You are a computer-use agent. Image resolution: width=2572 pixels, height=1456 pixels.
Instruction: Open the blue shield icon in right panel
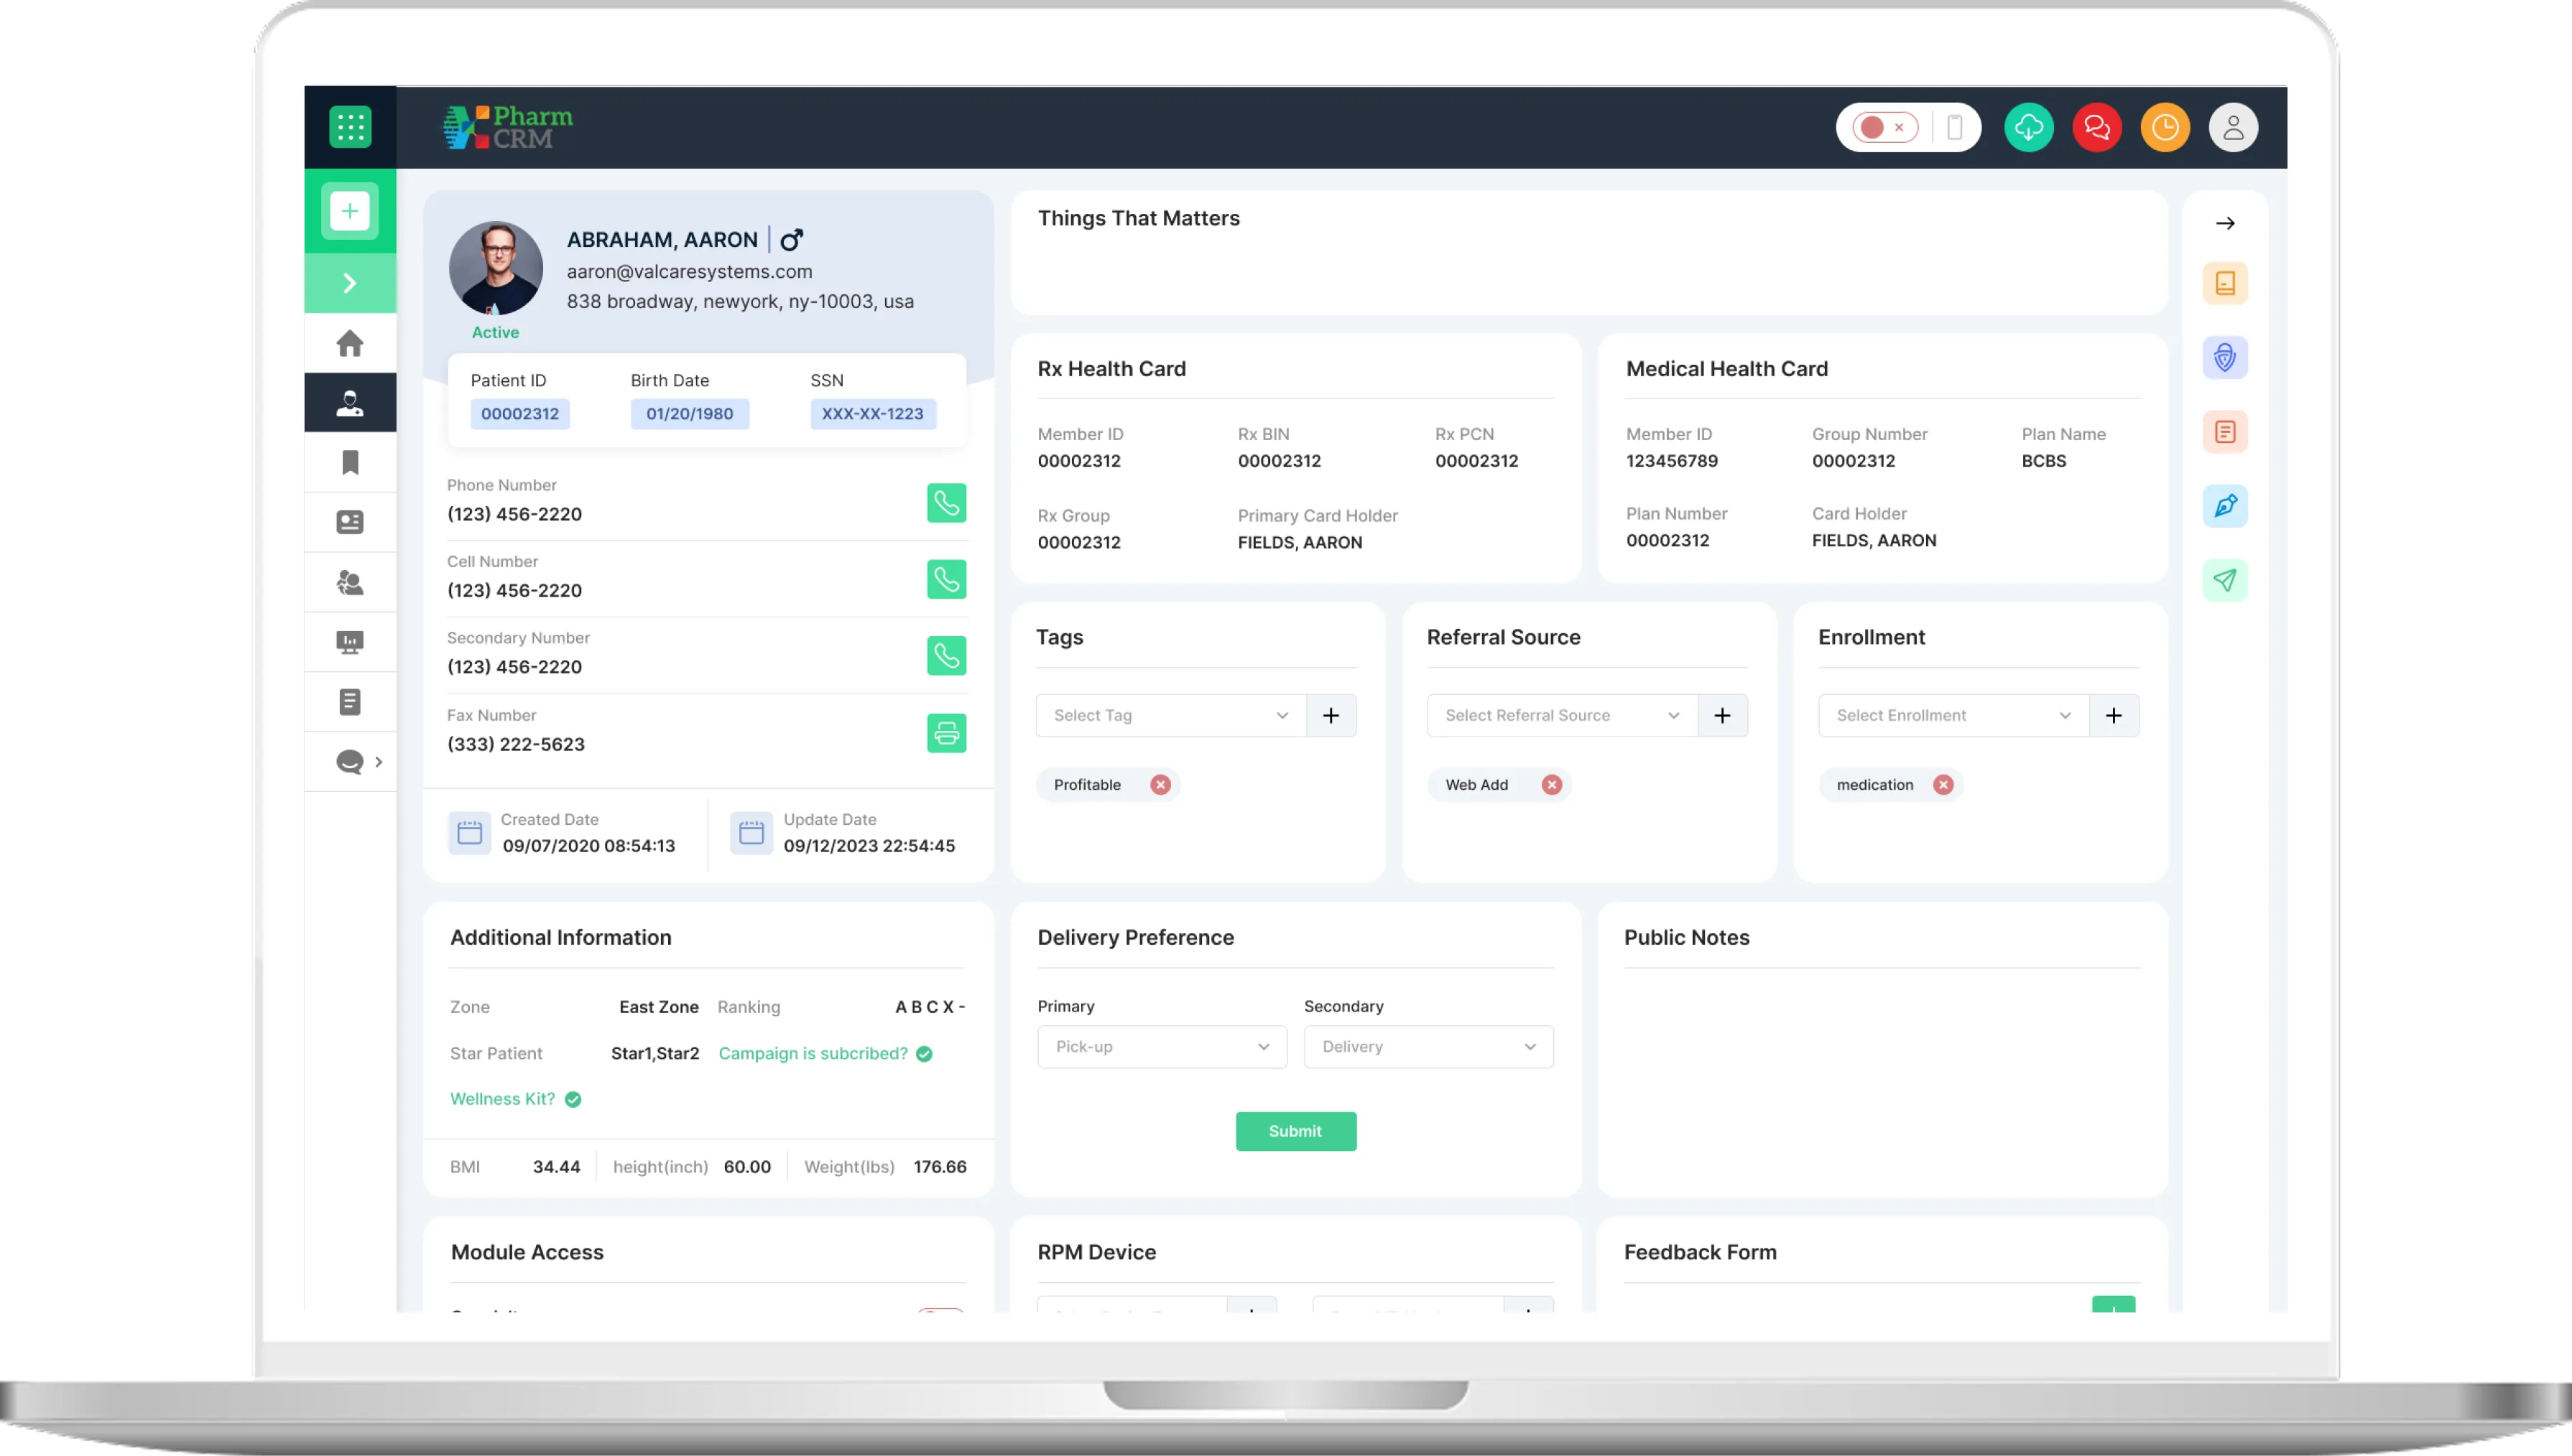pyautogui.click(x=2225, y=357)
